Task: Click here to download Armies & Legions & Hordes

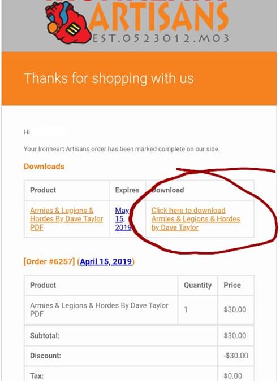Action: 196,219
